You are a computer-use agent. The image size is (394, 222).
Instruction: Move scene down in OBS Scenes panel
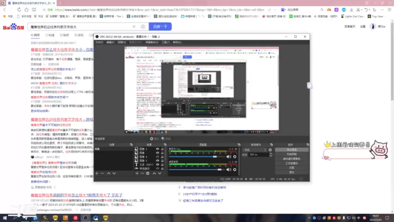click(114, 173)
